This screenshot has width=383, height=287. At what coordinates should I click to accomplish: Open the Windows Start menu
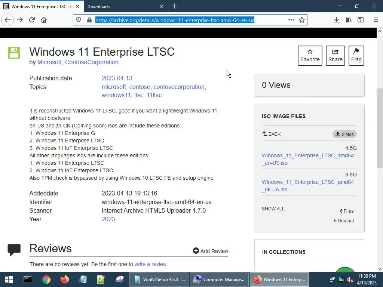[x=9, y=280]
